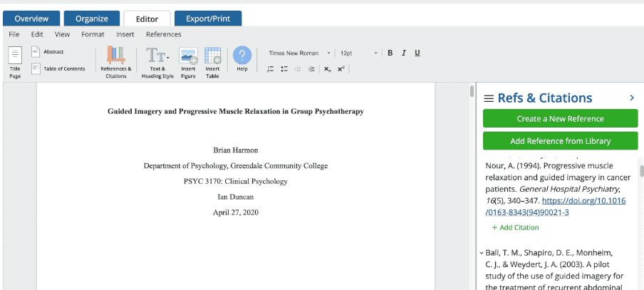Toggle italic formatting
The width and height of the screenshot is (644, 290).
click(x=403, y=53)
